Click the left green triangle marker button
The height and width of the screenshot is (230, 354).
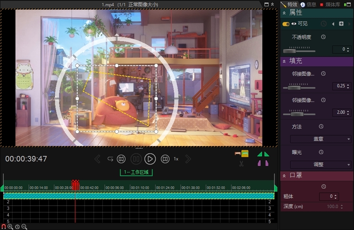(260, 154)
